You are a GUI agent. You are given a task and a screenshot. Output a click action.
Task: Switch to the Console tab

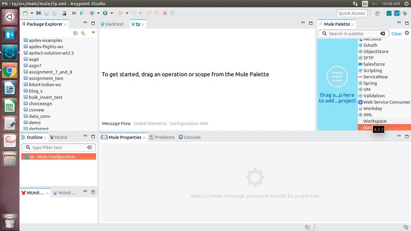click(x=189, y=137)
